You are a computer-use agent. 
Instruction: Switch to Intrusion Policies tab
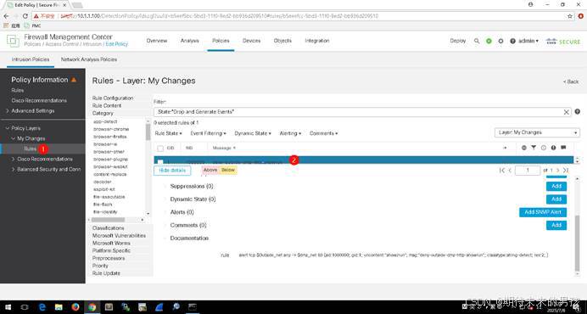coord(31,59)
